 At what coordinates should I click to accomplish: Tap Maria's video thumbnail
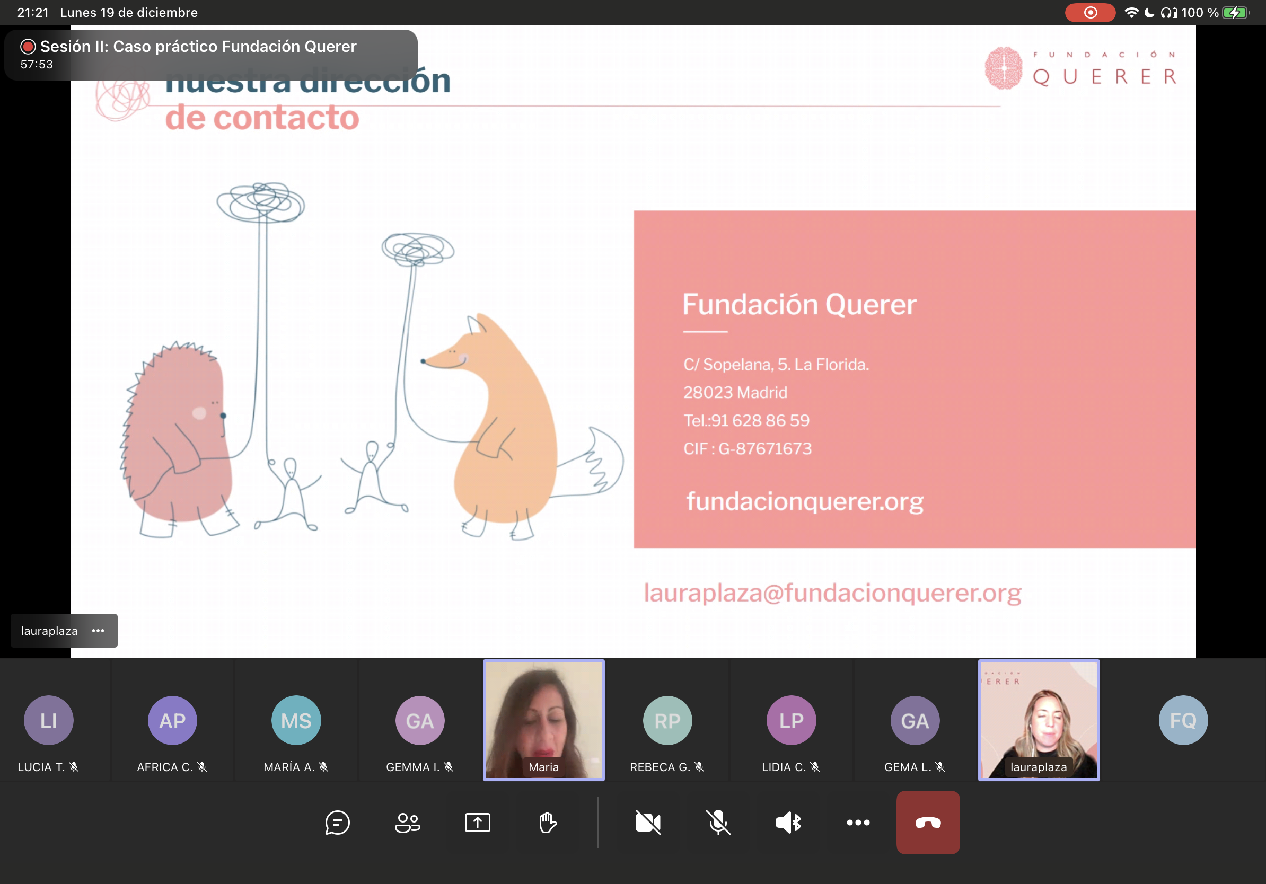click(x=544, y=720)
